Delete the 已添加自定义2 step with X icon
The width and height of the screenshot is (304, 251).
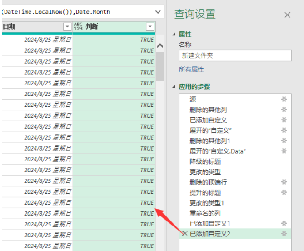point(184,234)
